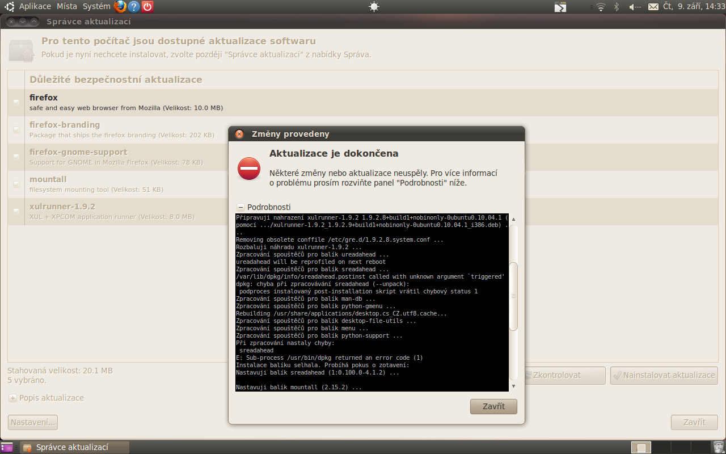Click the red power shutdown icon
Viewport: 726px width, 454px height.
pyautogui.click(x=147, y=7)
